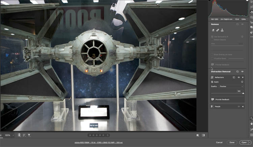Image resolution: width=253 pixels, height=147 pixels.
Task: Open the Presets panel icon
Action: point(251,32)
